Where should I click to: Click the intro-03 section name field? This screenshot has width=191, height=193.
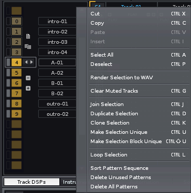57,42
